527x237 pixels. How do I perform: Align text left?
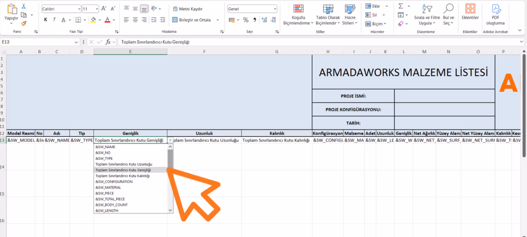[126, 20]
